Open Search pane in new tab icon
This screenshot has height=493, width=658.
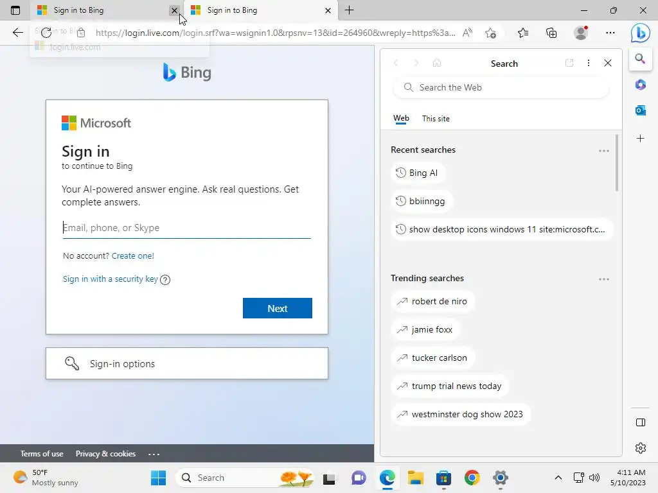click(569, 63)
